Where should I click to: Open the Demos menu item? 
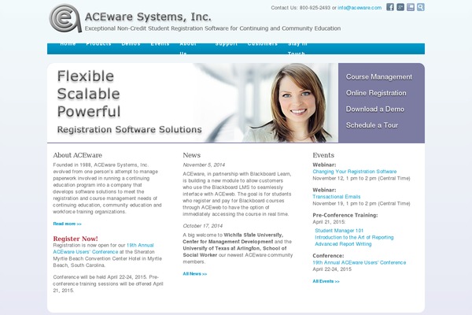[131, 44]
